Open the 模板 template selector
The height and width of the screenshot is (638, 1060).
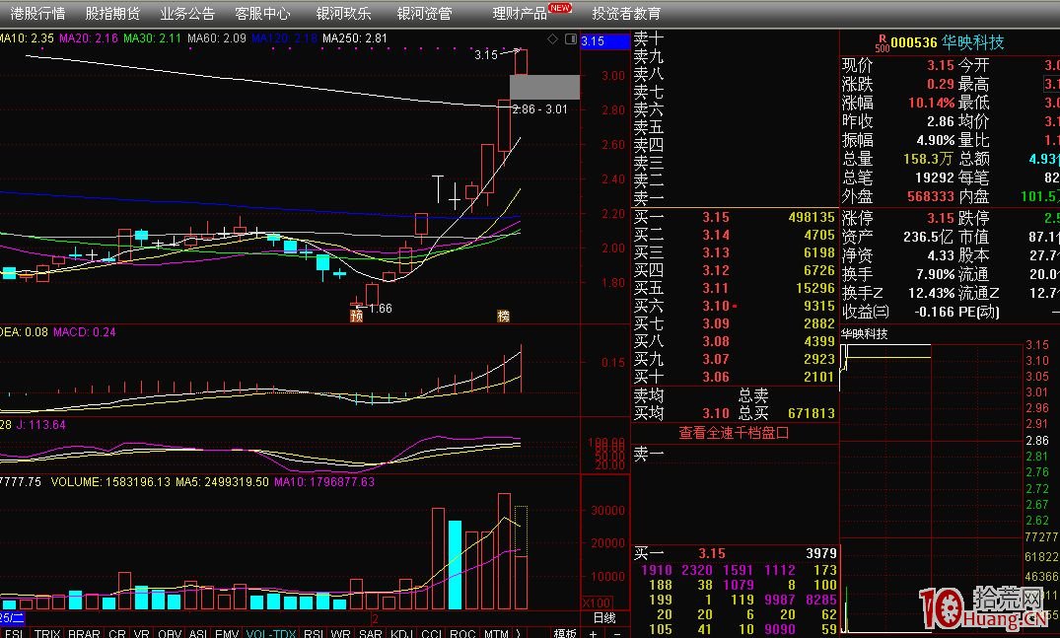[565, 633]
